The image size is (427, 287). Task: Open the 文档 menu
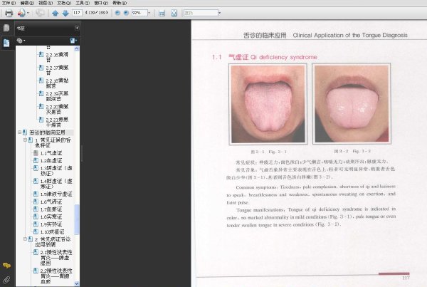[x=64, y=3]
